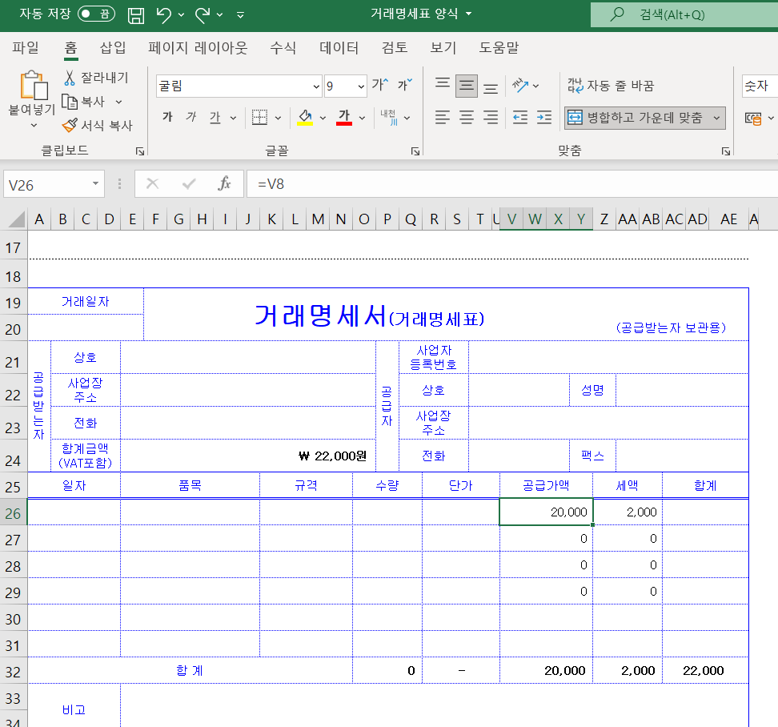The width and height of the screenshot is (778, 727).
Task: Expand font color dropdown arrow
Action: (363, 118)
